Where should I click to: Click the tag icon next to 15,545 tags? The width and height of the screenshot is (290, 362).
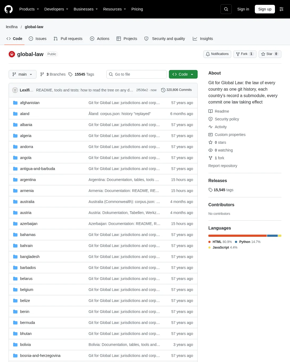pyautogui.click(x=211, y=190)
